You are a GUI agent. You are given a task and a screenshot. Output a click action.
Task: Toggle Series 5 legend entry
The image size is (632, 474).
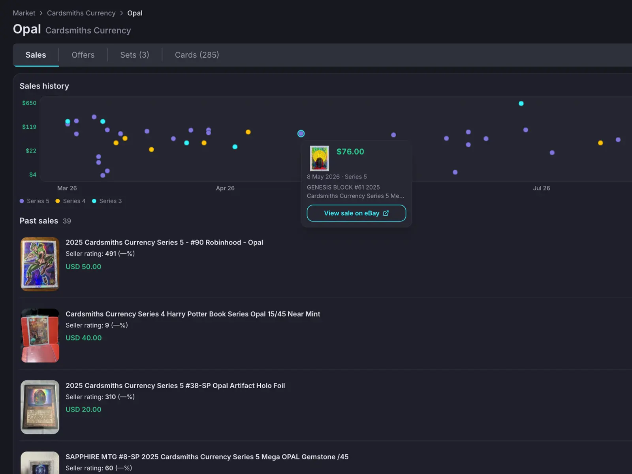tap(34, 201)
